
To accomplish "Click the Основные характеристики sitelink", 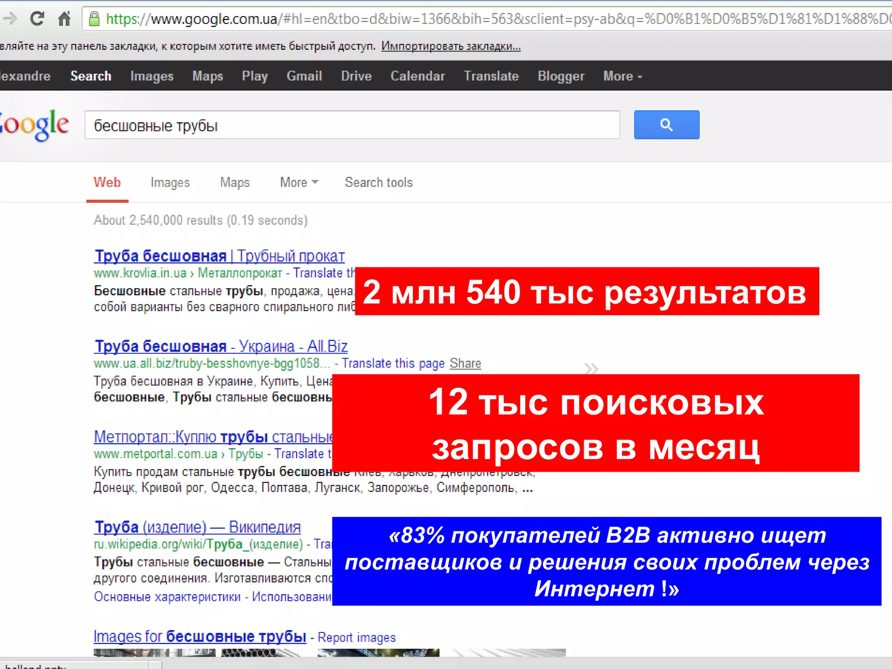I will coord(167,597).
